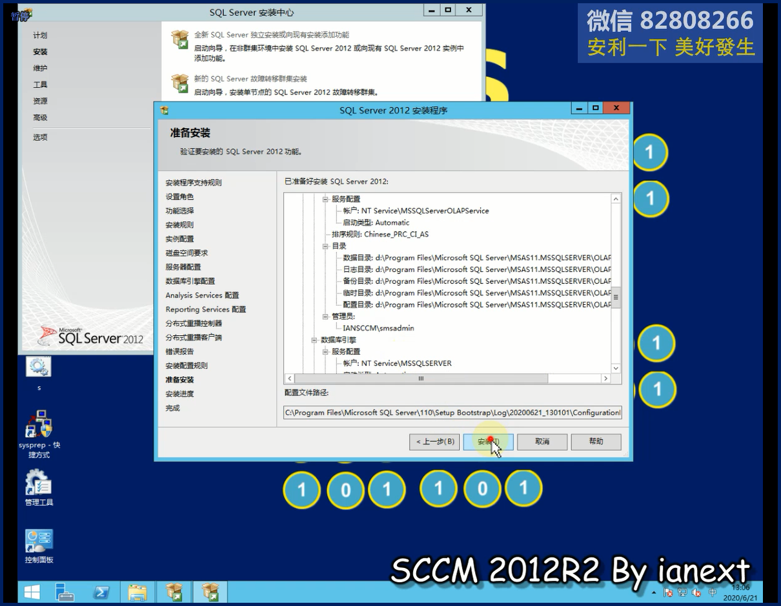Select 排序规则: Chinese_PRC_CI_AS row

[x=380, y=235]
